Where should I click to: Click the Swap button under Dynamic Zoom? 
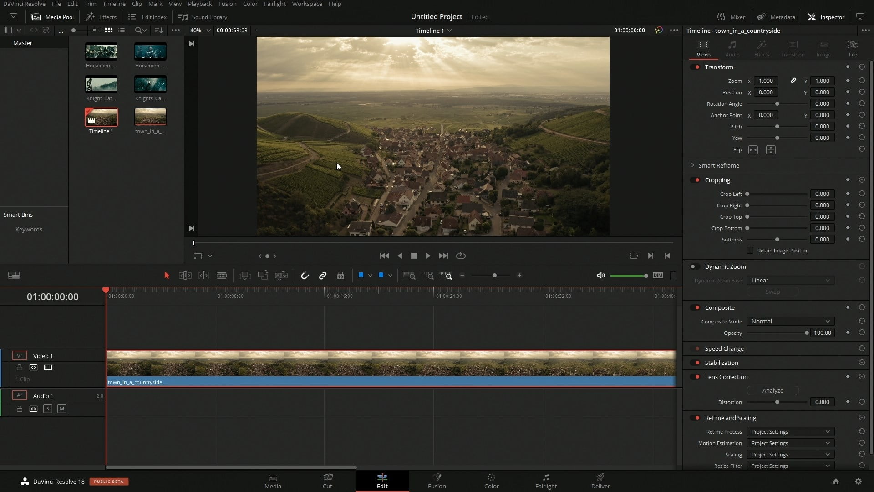tap(772, 292)
